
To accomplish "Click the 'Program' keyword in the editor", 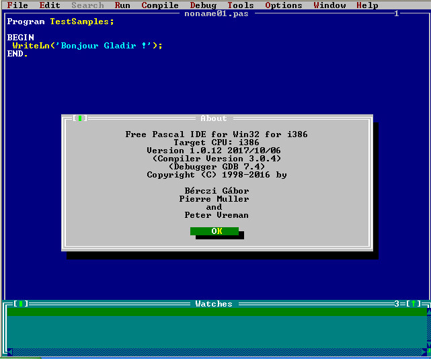I will coord(26,22).
